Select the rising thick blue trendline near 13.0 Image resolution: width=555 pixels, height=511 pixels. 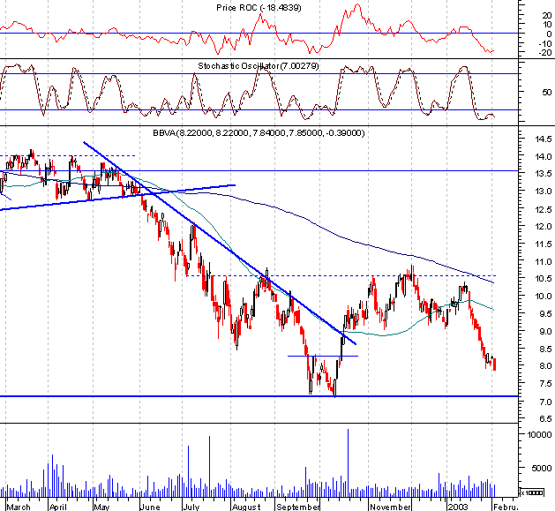pyautogui.click(x=116, y=197)
